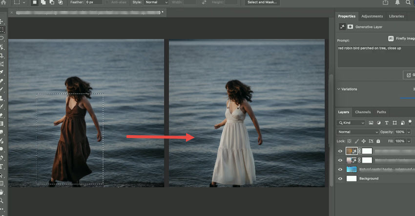Open the Share icon

[385, 2]
